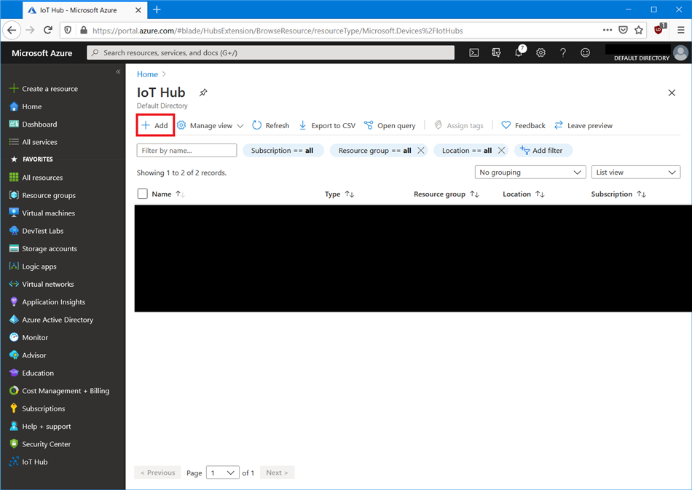Click the browser Reload button
This screenshot has width=692, height=490.
point(48,31)
